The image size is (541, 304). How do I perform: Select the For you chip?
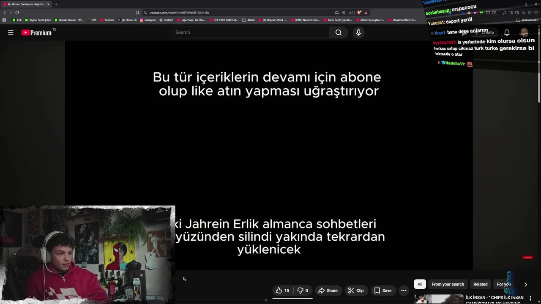tap(504, 284)
